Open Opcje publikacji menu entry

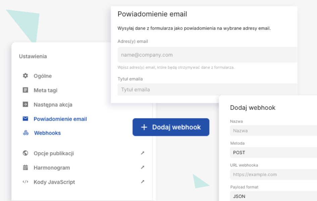(54, 153)
